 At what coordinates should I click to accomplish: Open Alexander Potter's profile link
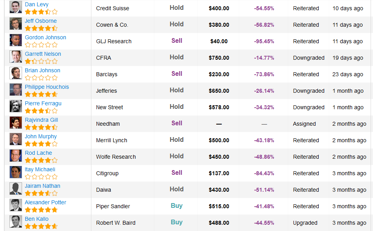(45, 203)
